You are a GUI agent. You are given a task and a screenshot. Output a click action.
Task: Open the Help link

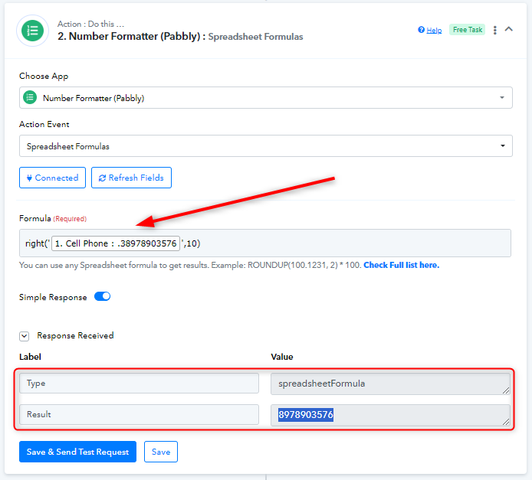pos(434,30)
